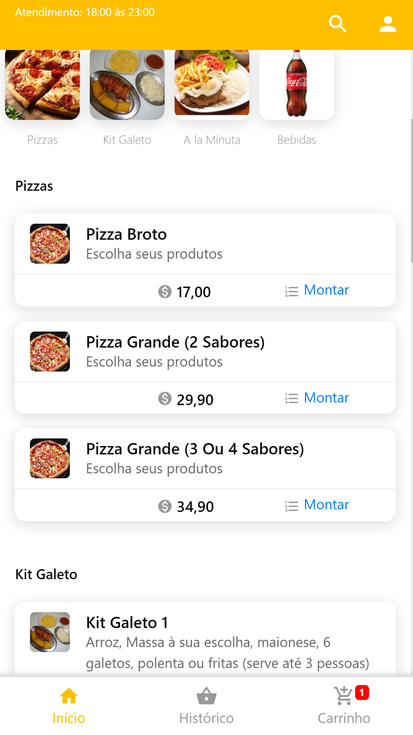The height and width of the screenshot is (735, 413).
Task: Open the Kit Galeto 1 item
Action: pyautogui.click(x=127, y=623)
